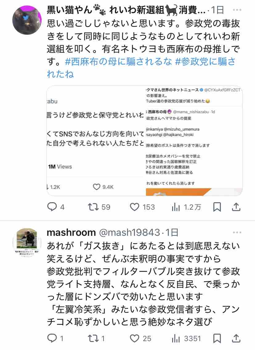
Task: Open more options on 黒い猫やん's post
Action: (237, 10)
